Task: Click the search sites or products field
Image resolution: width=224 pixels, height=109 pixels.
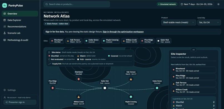Action: 77,4
